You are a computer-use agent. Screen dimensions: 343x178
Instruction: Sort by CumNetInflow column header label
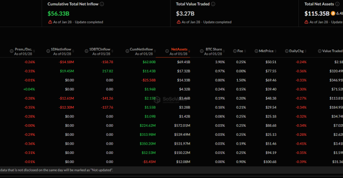click(x=141, y=49)
